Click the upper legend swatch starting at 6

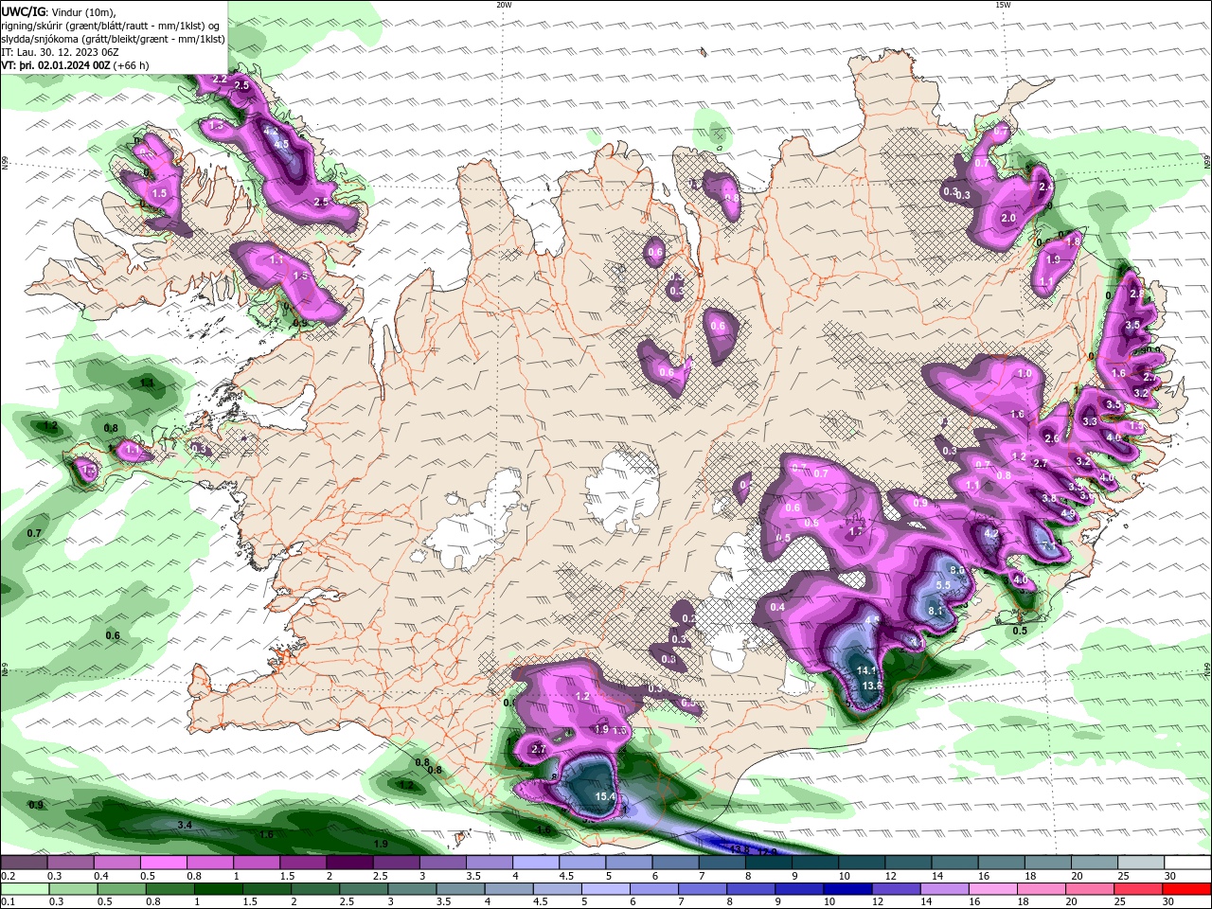(675, 863)
